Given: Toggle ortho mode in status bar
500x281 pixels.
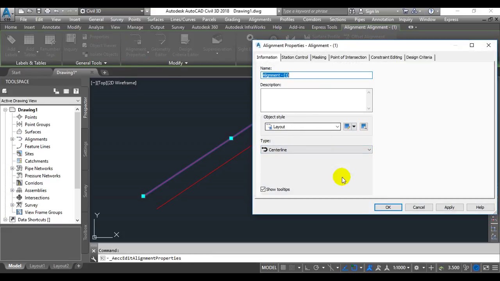Looking at the screenshot, I should [x=307, y=268].
